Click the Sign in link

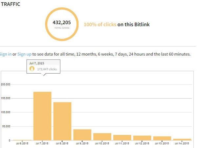tap(5, 54)
